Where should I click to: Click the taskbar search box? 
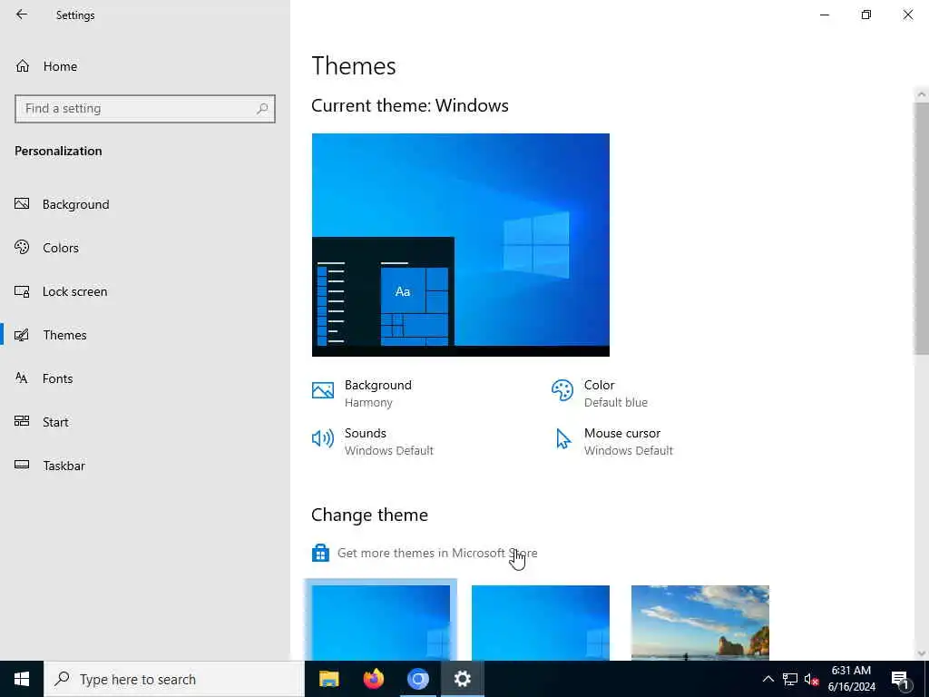pyautogui.click(x=174, y=679)
